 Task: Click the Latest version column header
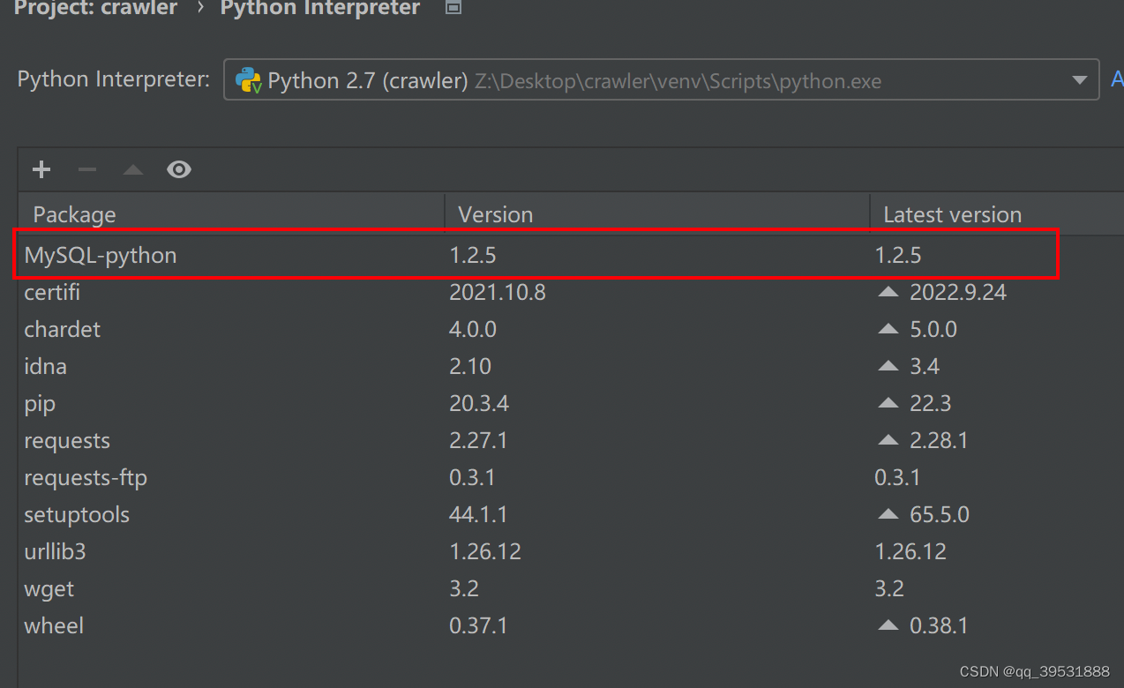(x=952, y=214)
